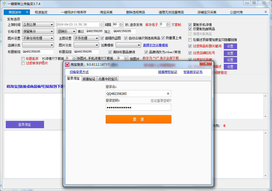Viewport: 272px width, 191px height.
Task: Increase the 间隔 seconds spinner value
Action: (121, 23)
